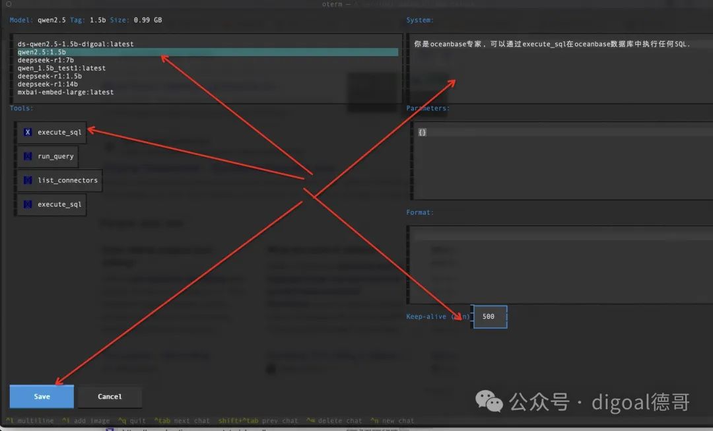Click the Save button
The width and height of the screenshot is (713, 431).
tap(42, 397)
